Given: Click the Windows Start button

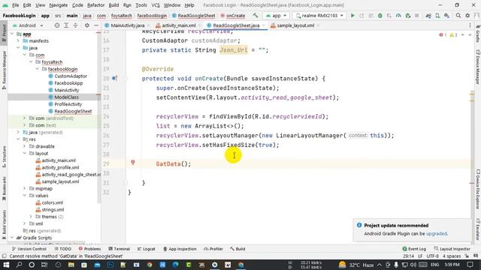Looking at the screenshot, I should (6, 265).
